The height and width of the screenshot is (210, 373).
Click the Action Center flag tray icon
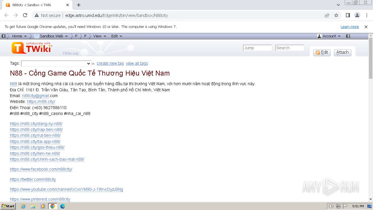[x=345, y=206]
